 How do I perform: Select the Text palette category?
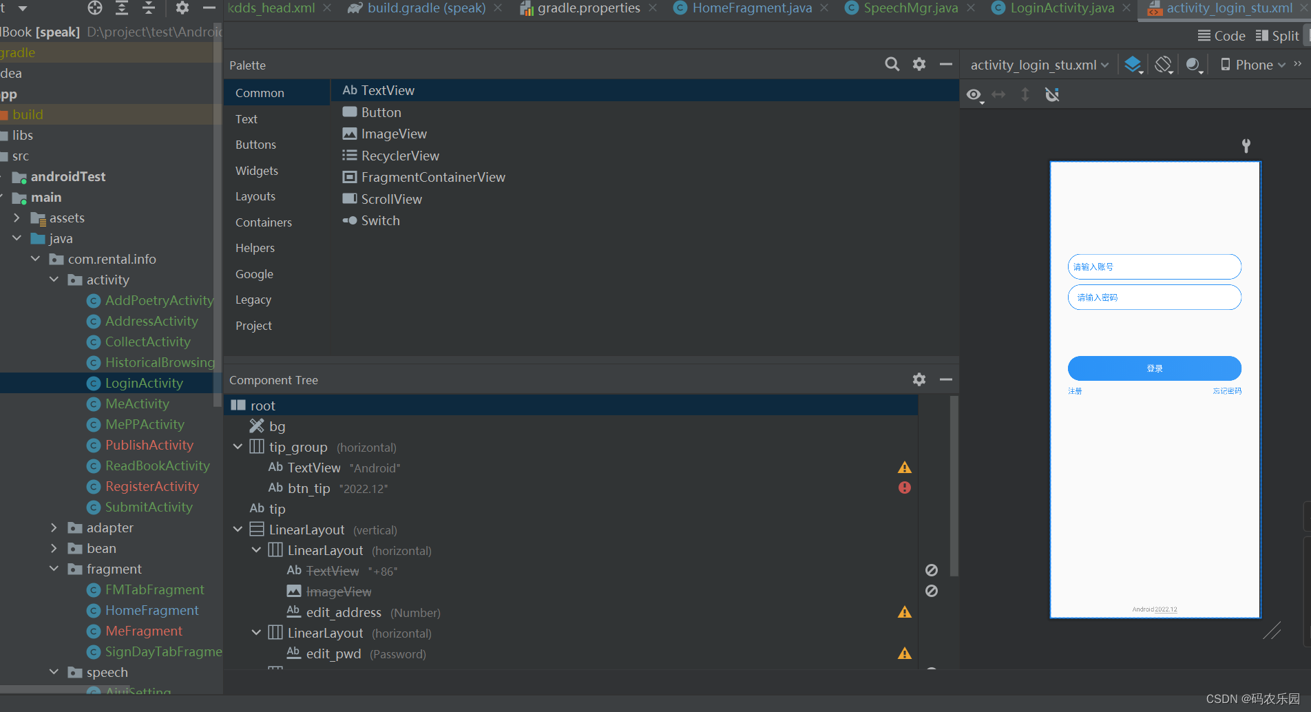(247, 119)
